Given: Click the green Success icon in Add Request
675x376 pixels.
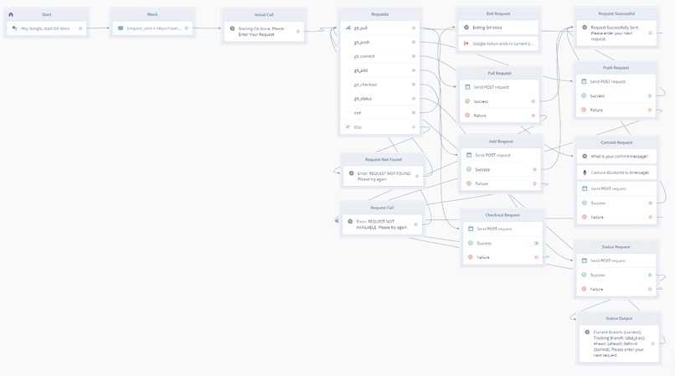Looking at the screenshot, I should [x=469, y=169].
